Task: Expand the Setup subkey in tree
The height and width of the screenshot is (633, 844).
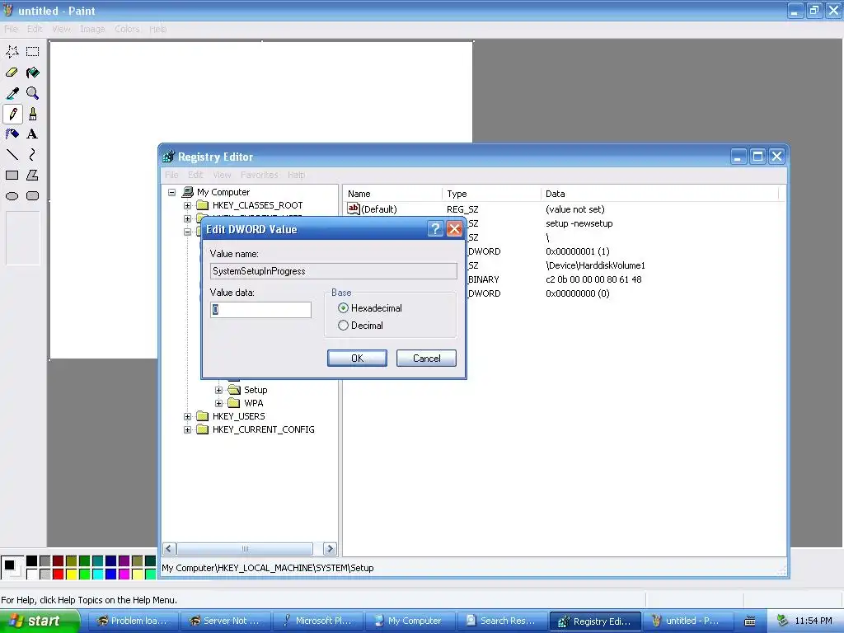Action: (218, 390)
